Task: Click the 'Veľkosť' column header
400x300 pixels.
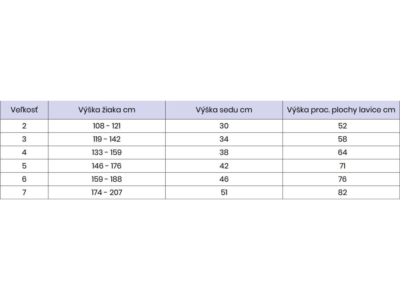Action: click(24, 110)
